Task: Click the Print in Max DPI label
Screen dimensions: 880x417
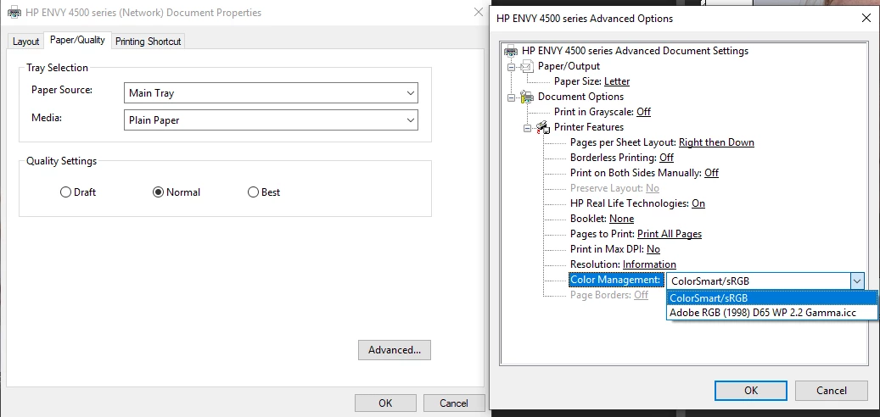Action: pos(608,249)
